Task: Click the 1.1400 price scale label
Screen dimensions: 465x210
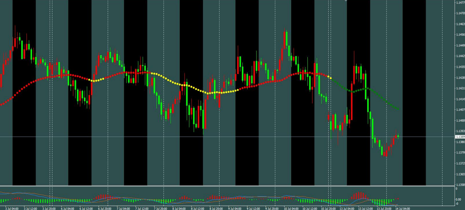Action: pos(461,121)
